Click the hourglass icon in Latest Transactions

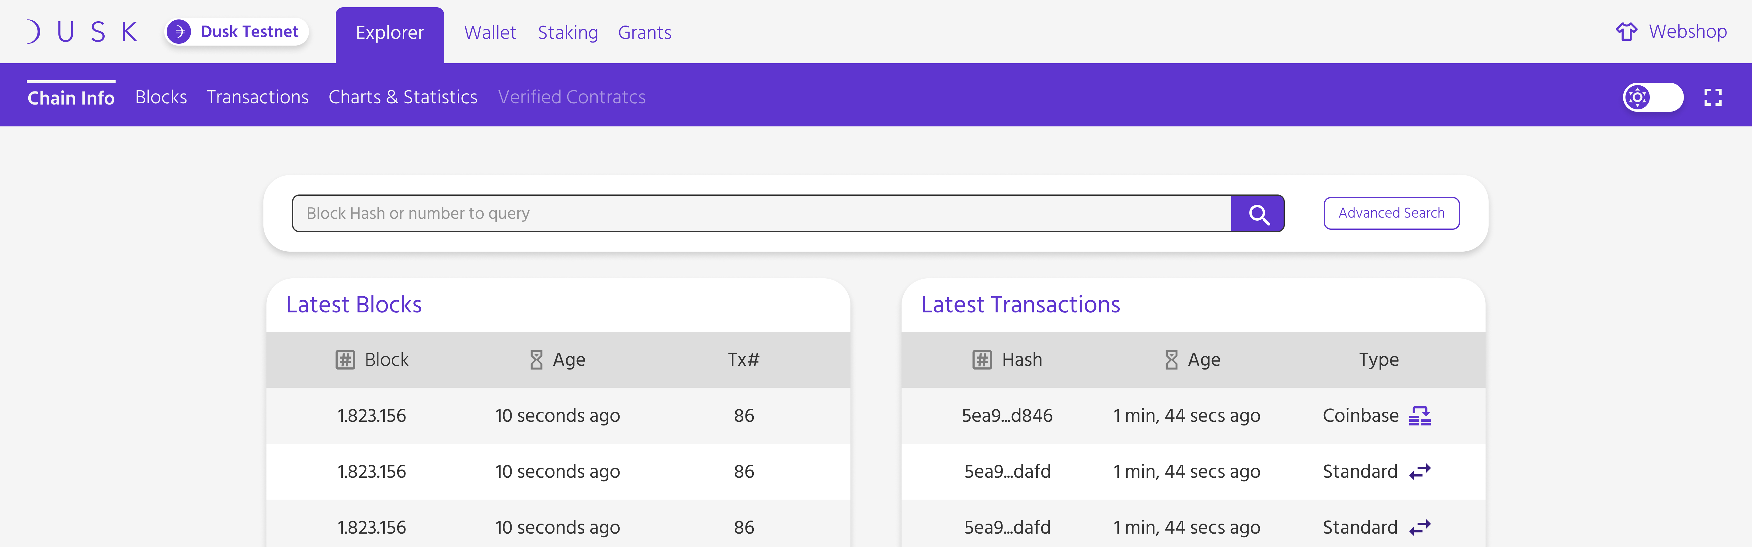pos(1171,360)
